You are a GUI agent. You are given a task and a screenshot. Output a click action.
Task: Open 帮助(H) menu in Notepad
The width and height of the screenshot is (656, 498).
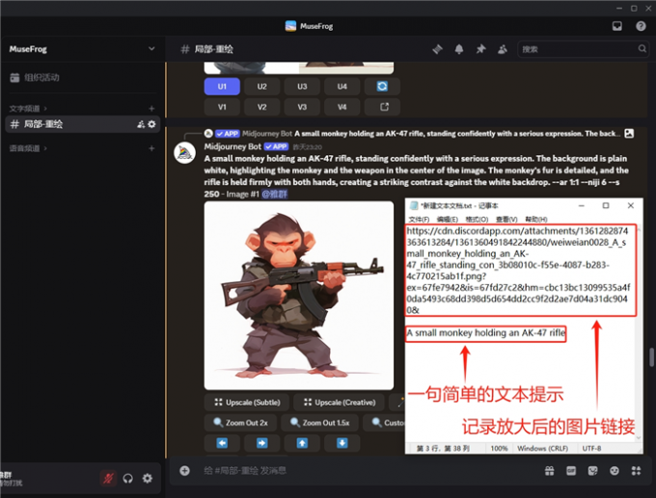point(536,220)
